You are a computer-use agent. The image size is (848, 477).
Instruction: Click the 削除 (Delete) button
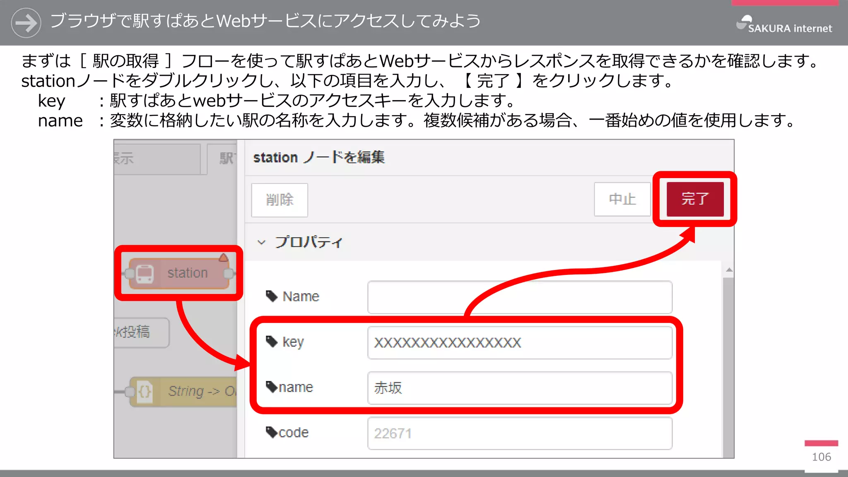pos(279,200)
